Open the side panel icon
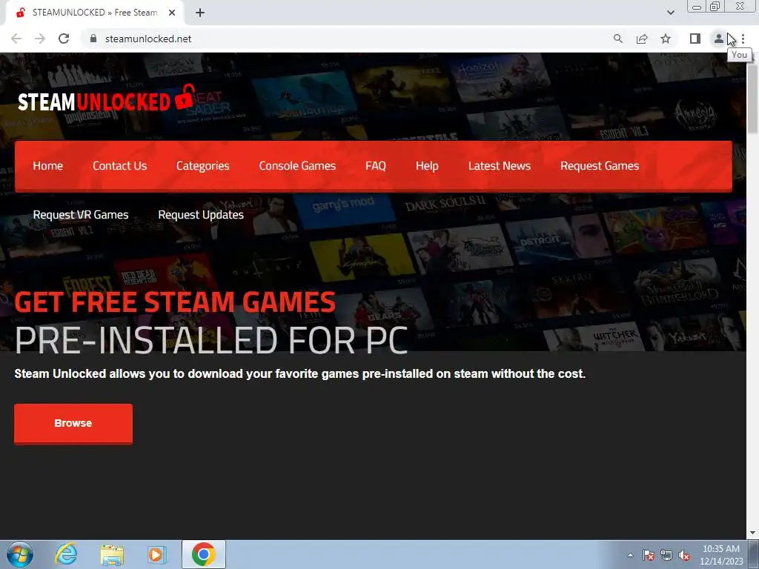Viewport: 759px width, 569px height. coord(695,39)
